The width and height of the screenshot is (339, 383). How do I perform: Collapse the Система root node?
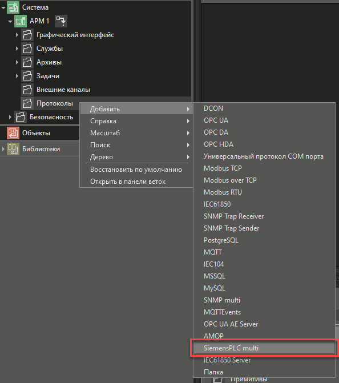click(x=3, y=8)
